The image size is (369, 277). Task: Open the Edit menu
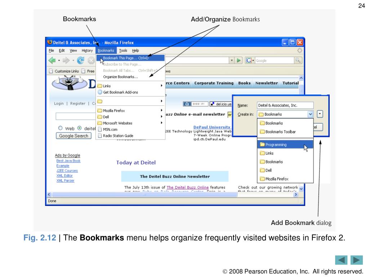(62, 50)
